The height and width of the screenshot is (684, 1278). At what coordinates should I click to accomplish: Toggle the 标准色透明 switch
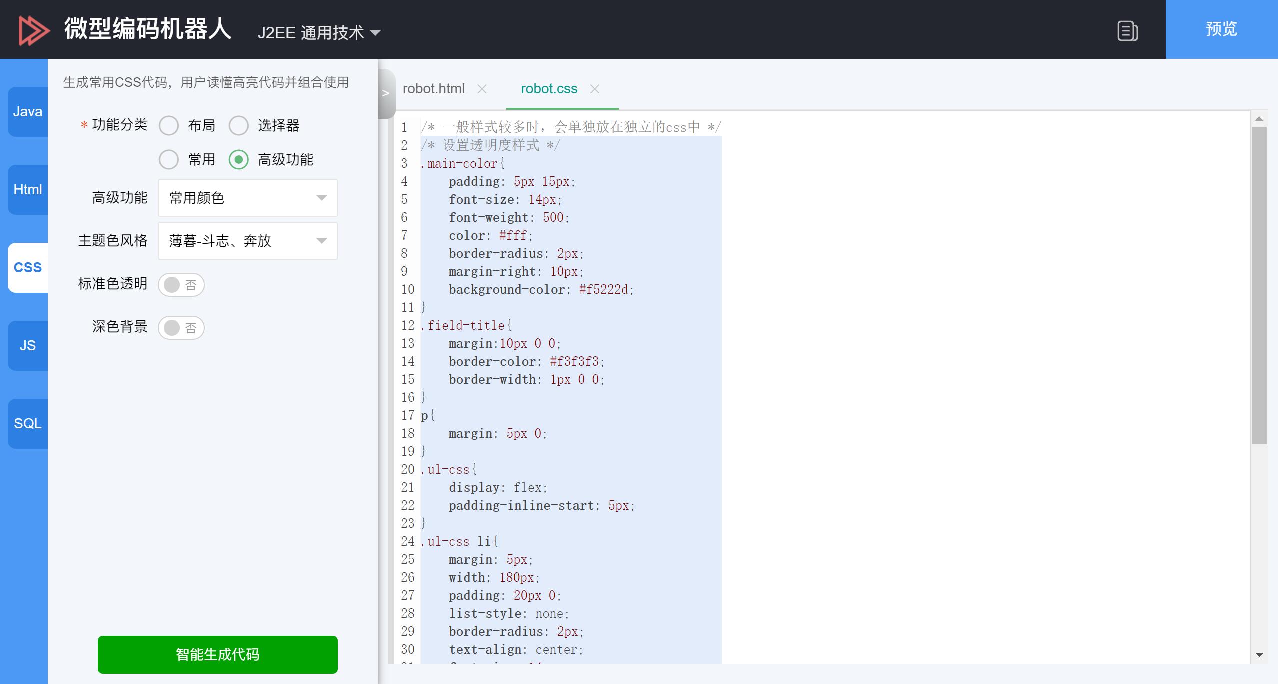coord(181,285)
